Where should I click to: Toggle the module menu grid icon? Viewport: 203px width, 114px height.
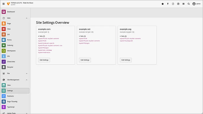tap(4, 4)
